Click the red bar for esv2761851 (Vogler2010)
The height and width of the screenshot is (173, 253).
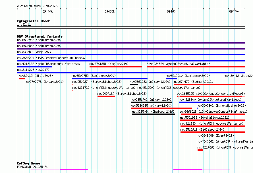tap(115, 67)
